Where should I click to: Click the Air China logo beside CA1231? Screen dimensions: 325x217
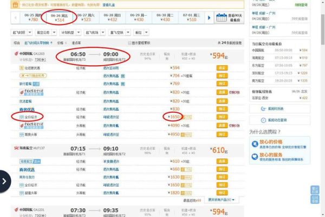click(x=16, y=210)
